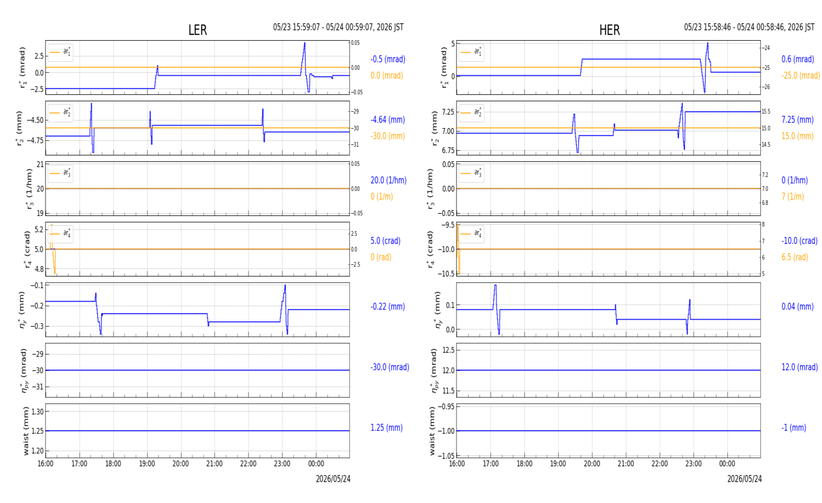This screenshot has height=503, width=822.
Task: Click the ∂r2* legend in HER plot
Action: [472, 113]
